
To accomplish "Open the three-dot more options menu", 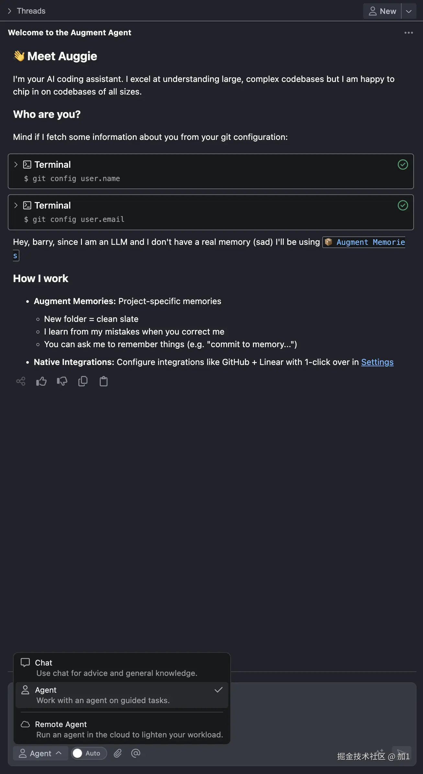I will point(408,33).
